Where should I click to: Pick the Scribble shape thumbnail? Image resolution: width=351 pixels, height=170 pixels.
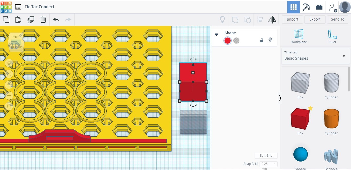point(331,156)
